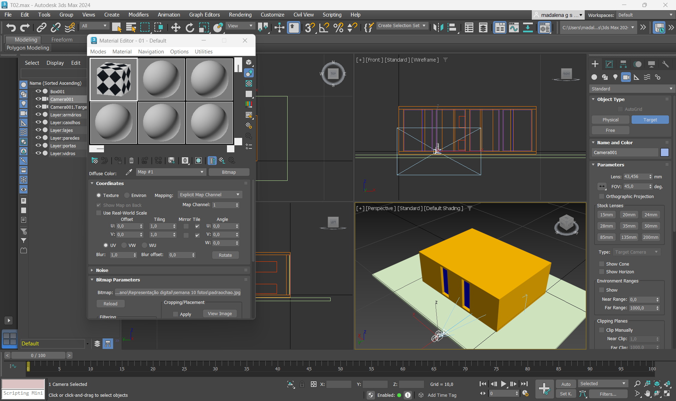676x401 pixels.
Task: Open the Standard camera category dropdown
Action: click(631, 89)
